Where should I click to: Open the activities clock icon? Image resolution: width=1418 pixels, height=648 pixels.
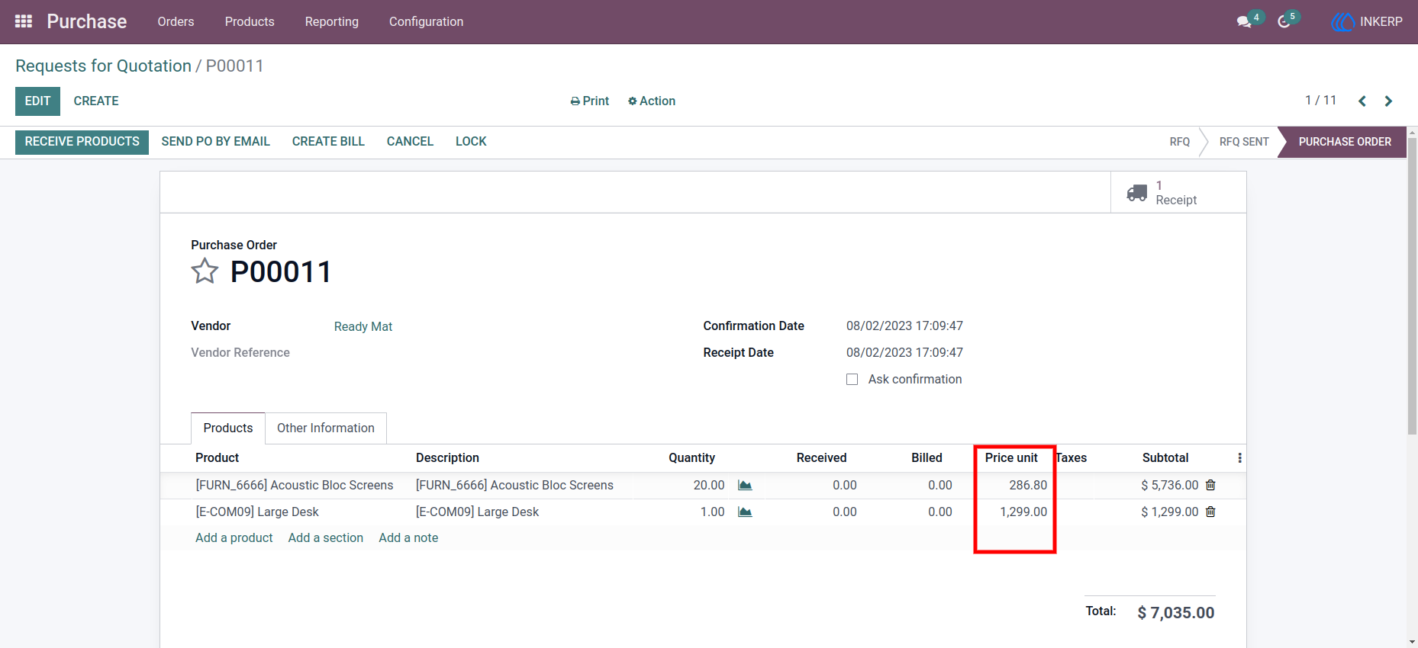click(1284, 21)
